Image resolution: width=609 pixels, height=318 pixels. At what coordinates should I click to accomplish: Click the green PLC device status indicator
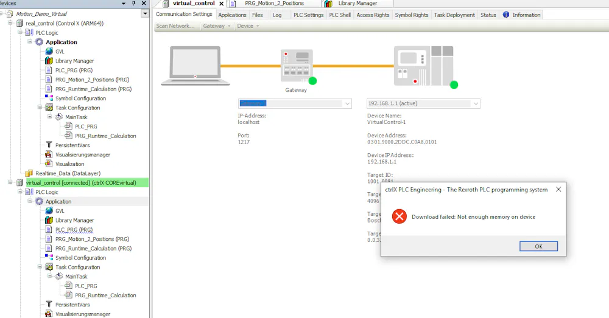tap(454, 85)
